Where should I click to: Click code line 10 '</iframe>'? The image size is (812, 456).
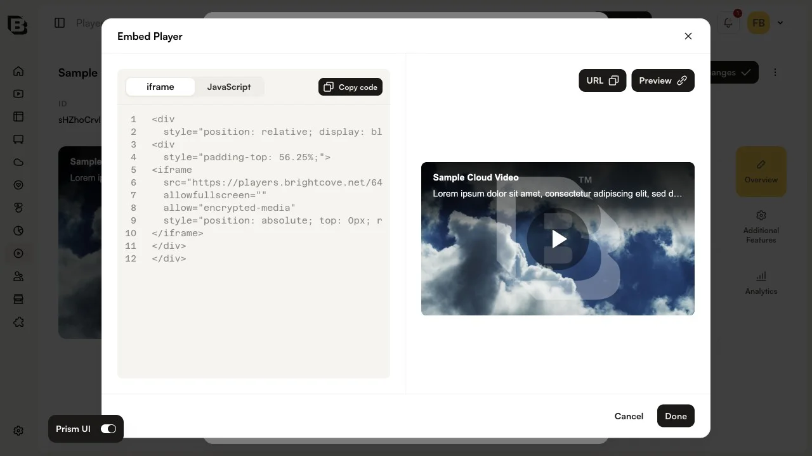point(178,233)
